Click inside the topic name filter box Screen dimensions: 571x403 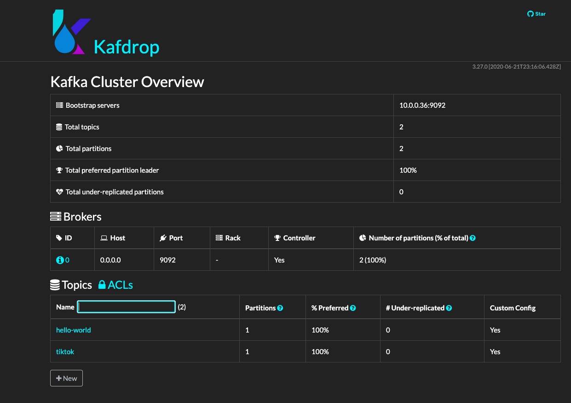coord(126,307)
